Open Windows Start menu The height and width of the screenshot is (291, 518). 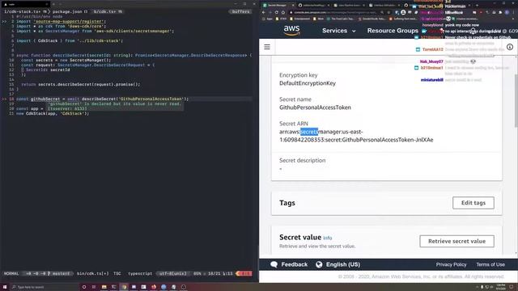tap(5, 287)
